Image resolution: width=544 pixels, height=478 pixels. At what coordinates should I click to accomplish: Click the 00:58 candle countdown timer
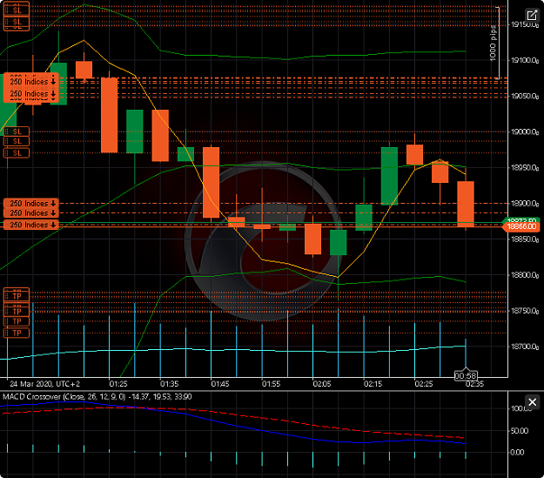tap(466, 375)
